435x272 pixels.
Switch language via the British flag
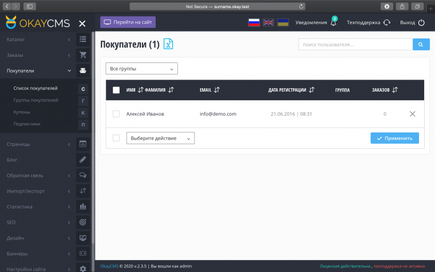268,22
